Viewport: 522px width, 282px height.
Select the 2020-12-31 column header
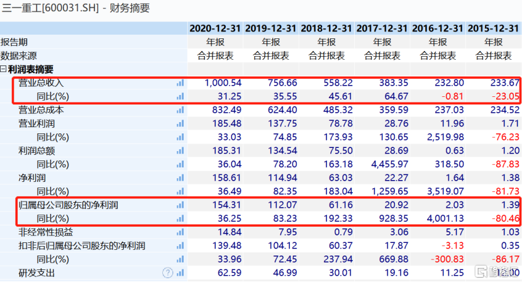point(215,29)
